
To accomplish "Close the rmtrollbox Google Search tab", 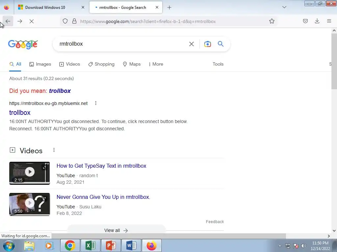I will 157,7.
